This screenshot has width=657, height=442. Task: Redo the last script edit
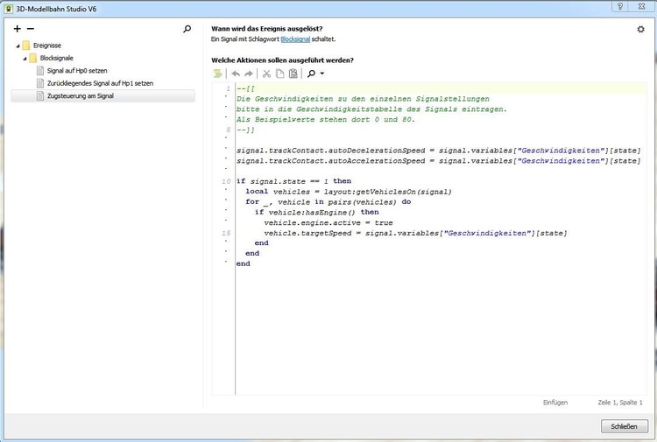(x=248, y=74)
